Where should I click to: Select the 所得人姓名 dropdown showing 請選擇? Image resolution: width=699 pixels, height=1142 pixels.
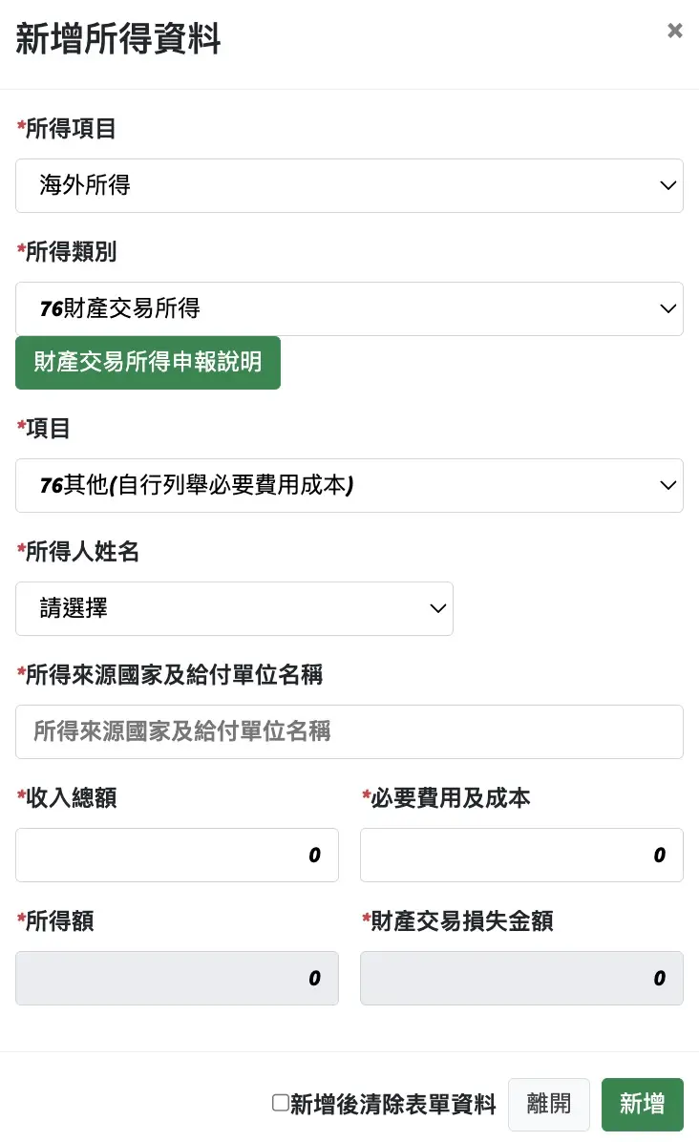pyautogui.click(x=234, y=608)
